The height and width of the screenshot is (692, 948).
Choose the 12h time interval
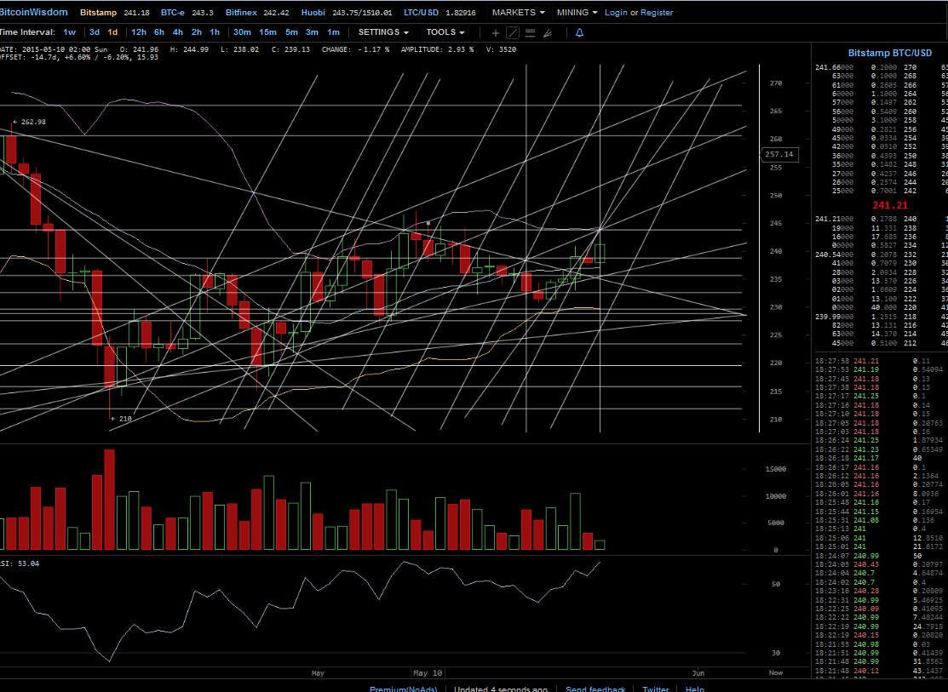click(139, 32)
